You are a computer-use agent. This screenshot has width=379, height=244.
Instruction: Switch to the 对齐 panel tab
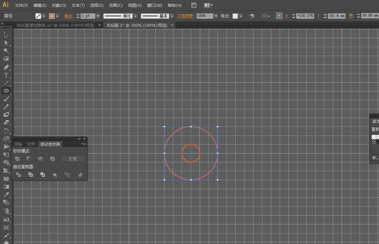31,144
